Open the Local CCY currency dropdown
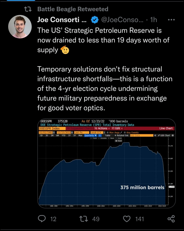This screenshot has height=231, width=184. (x=98, y=132)
